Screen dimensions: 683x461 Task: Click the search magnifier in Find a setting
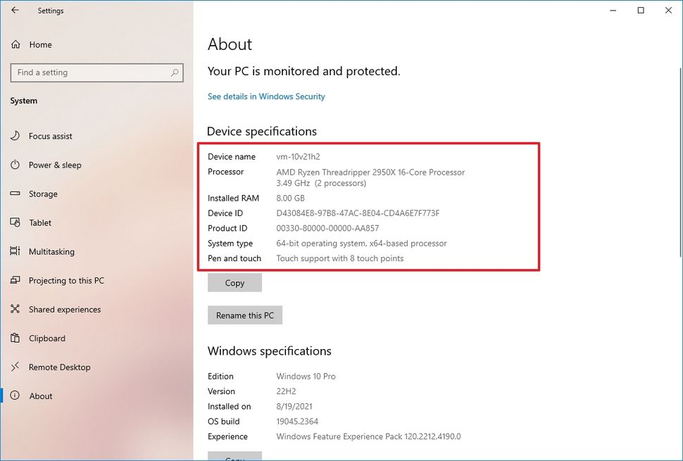pos(174,72)
